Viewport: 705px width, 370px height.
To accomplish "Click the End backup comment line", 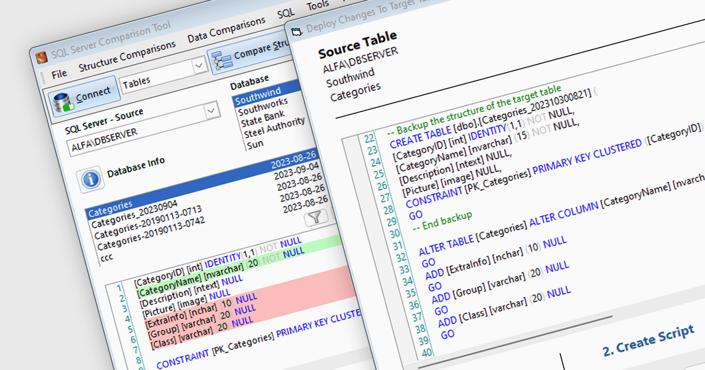I will pyautogui.click(x=441, y=221).
